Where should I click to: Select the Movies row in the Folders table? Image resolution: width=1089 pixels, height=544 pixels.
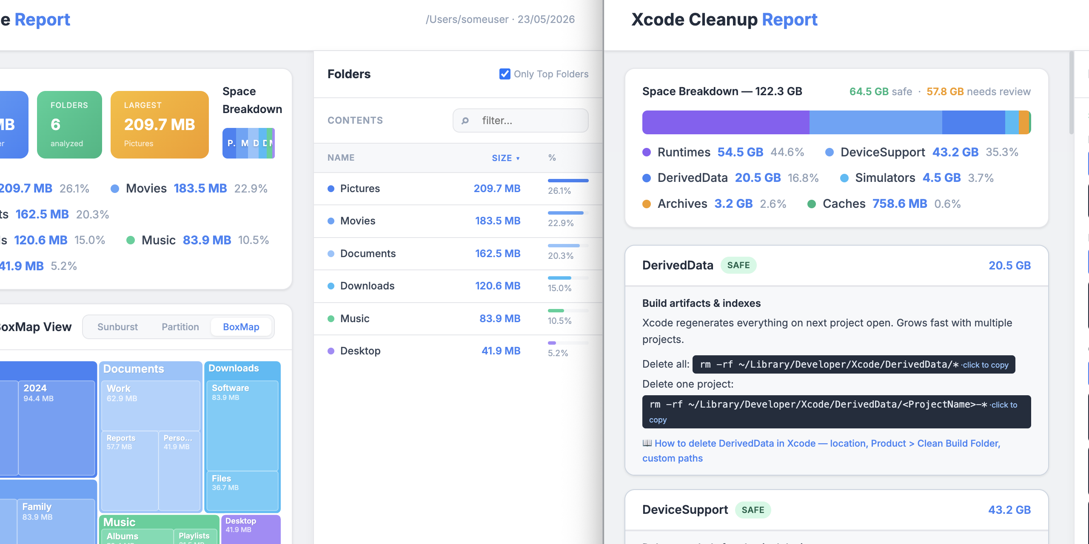click(458, 221)
